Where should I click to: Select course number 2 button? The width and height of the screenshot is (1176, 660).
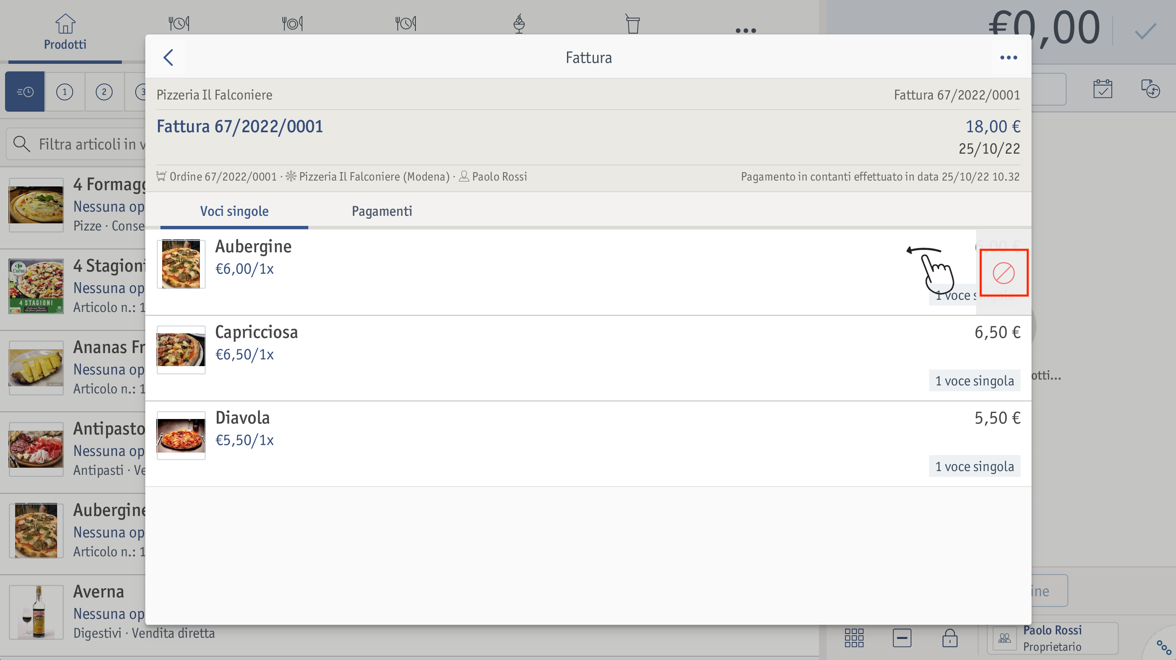coord(104,92)
